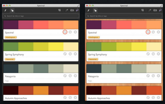
Task: Edit the Patagonia palette in wood-theme window
Action: pos(148,76)
